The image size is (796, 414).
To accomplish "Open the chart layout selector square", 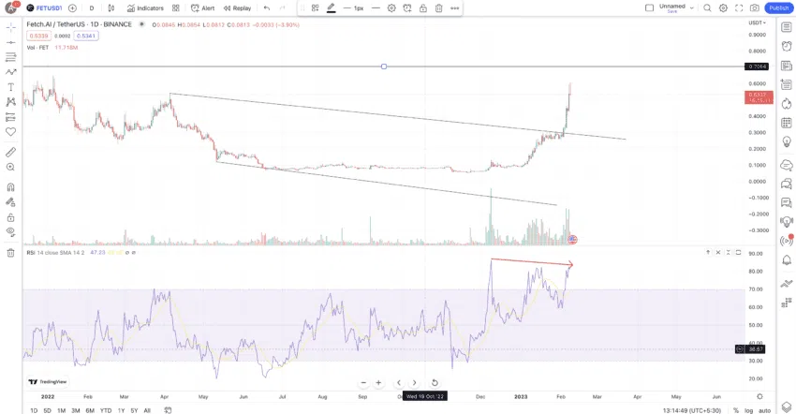I will click(649, 7).
